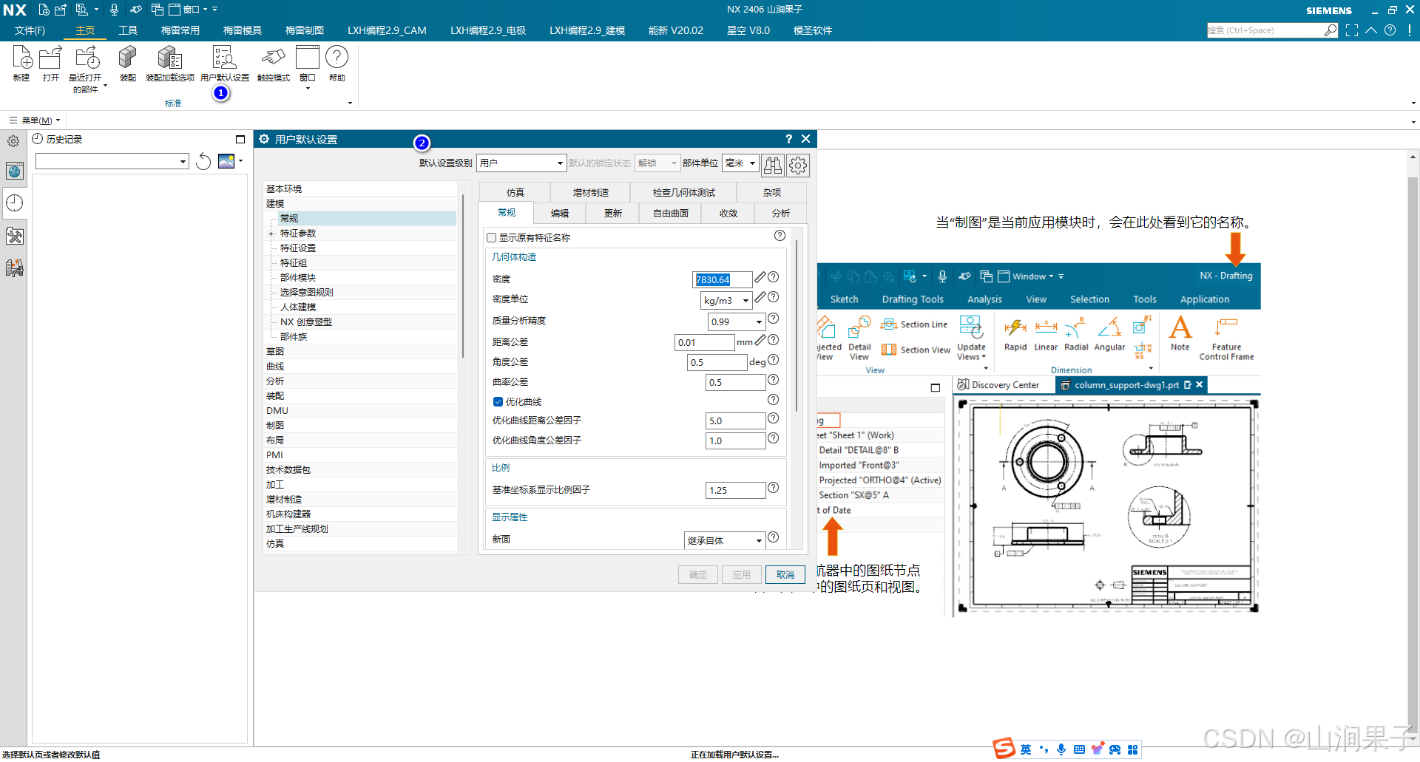
Task: Click the Sogou 英 language indicator
Action: pyautogui.click(x=1026, y=749)
